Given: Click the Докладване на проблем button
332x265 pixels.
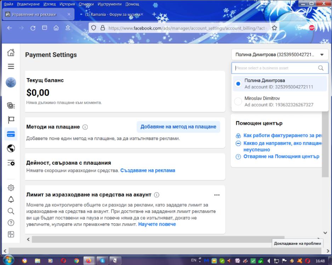Looking at the screenshot, I should tap(297, 243).
